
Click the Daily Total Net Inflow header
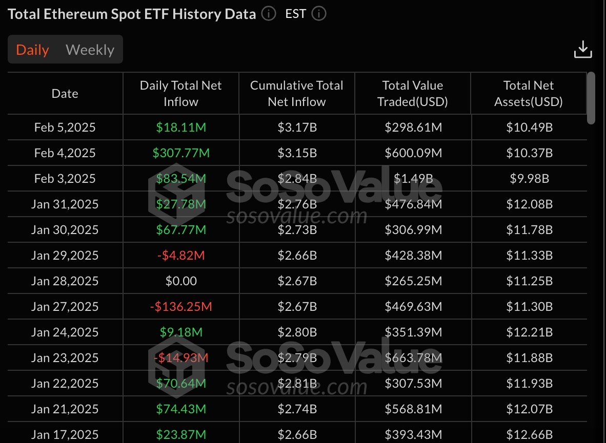(181, 93)
